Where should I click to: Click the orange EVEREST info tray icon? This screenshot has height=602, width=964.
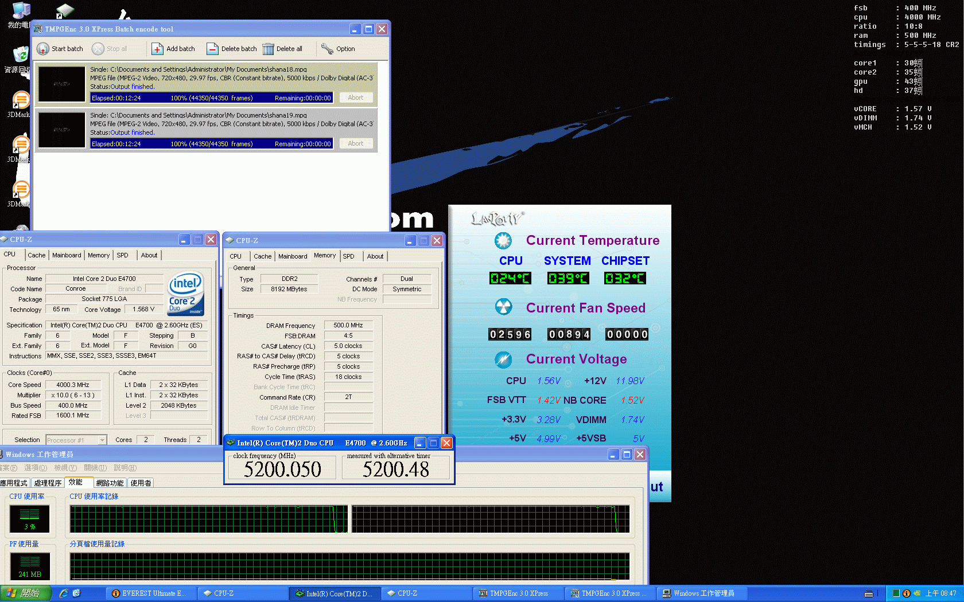pyautogui.click(x=907, y=593)
